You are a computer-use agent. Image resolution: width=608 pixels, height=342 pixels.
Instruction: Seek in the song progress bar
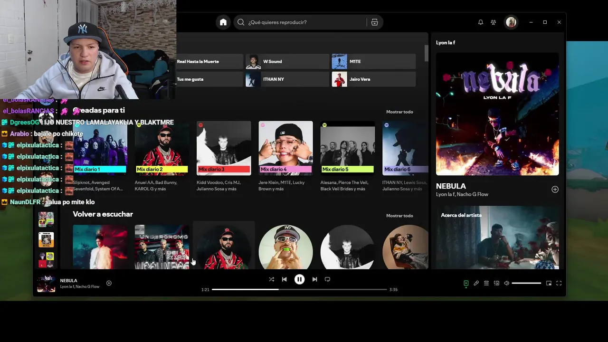pyautogui.click(x=299, y=289)
